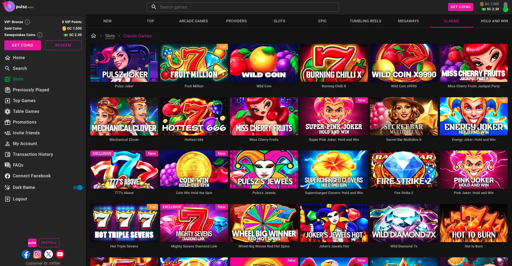
Task: Click the Logout icon
Action: tap(8, 199)
